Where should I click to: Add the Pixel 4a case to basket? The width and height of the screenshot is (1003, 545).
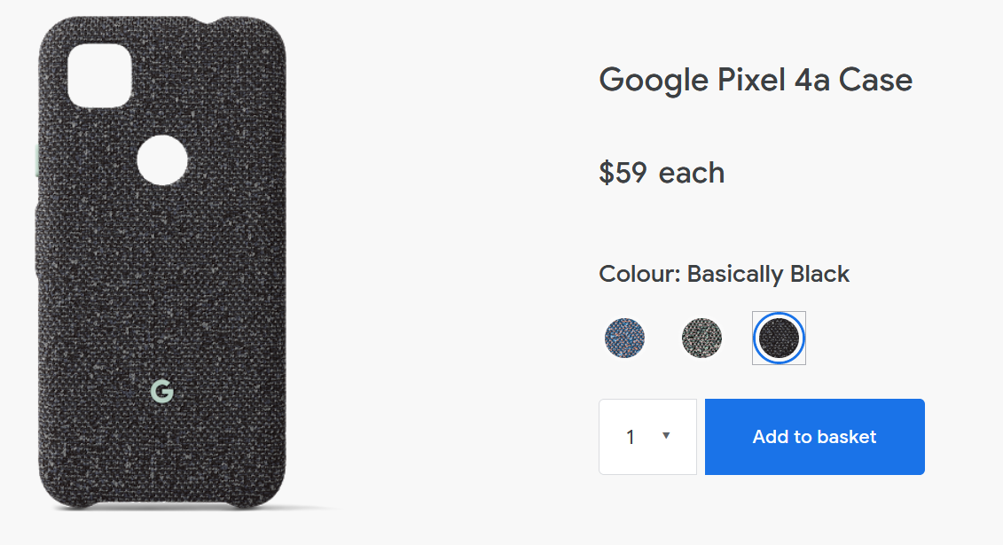[x=814, y=437]
